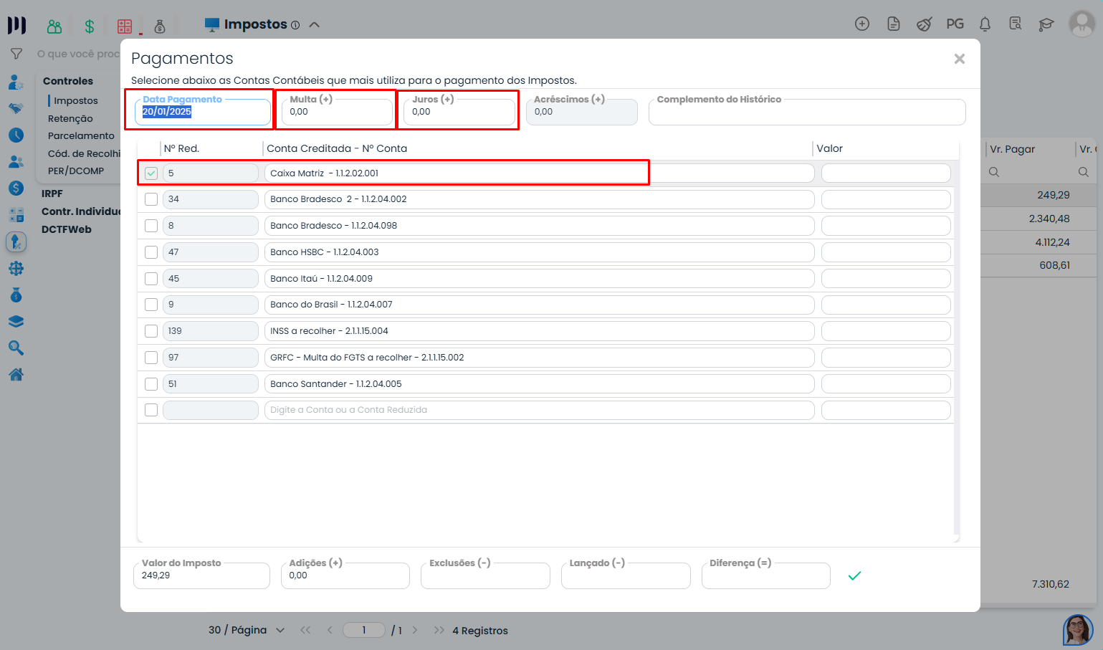
Task: Select Retenção in the Controles menu
Action: pyautogui.click(x=70, y=118)
